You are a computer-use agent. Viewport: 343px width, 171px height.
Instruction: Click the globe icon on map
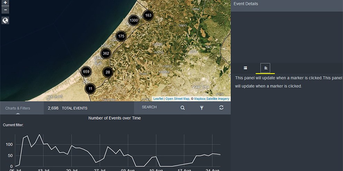point(5,21)
